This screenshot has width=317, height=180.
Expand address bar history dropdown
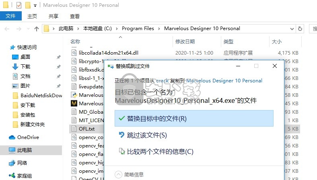point(292,29)
